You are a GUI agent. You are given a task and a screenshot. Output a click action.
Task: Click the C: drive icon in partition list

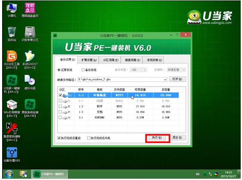(x=65, y=96)
